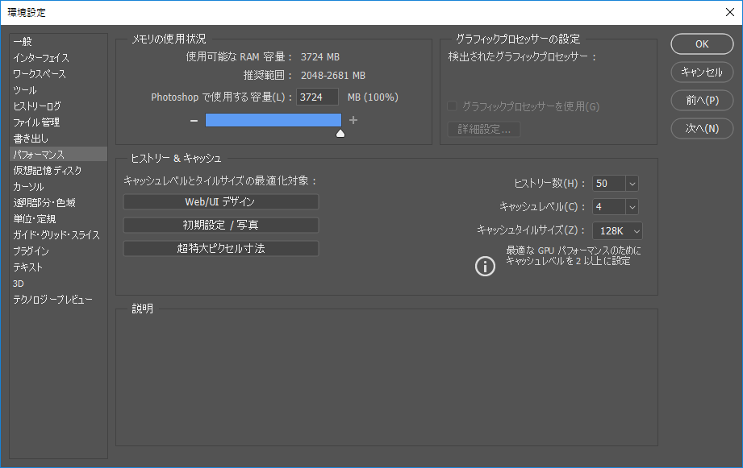This screenshot has height=468, width=743.
Task: Open the キャッシュタイルサイズ(Z) 128K dropdown
Action: (x=617, y=231)
